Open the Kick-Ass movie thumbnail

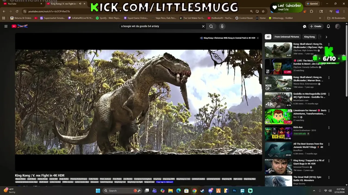(278, 133)
